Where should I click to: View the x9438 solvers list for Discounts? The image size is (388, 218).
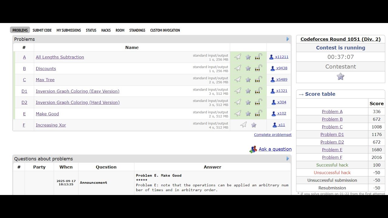click(282, 68)
